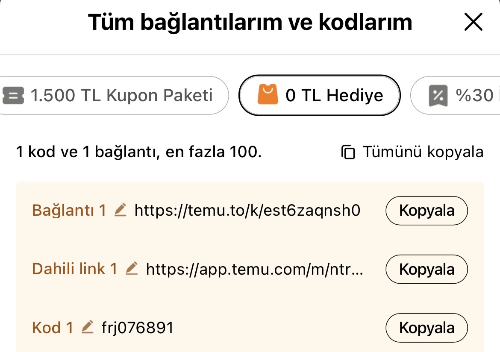The width and height of the screenshot is (500, 352).
Task: Edit Dahili link 1 using pencil icon
Action: (132, 269)
